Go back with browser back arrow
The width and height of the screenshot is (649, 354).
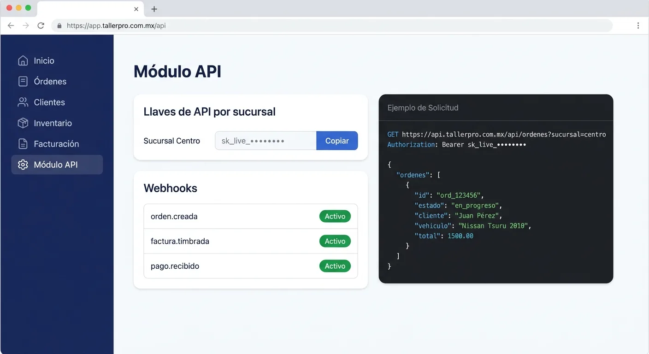coord(11,26)
